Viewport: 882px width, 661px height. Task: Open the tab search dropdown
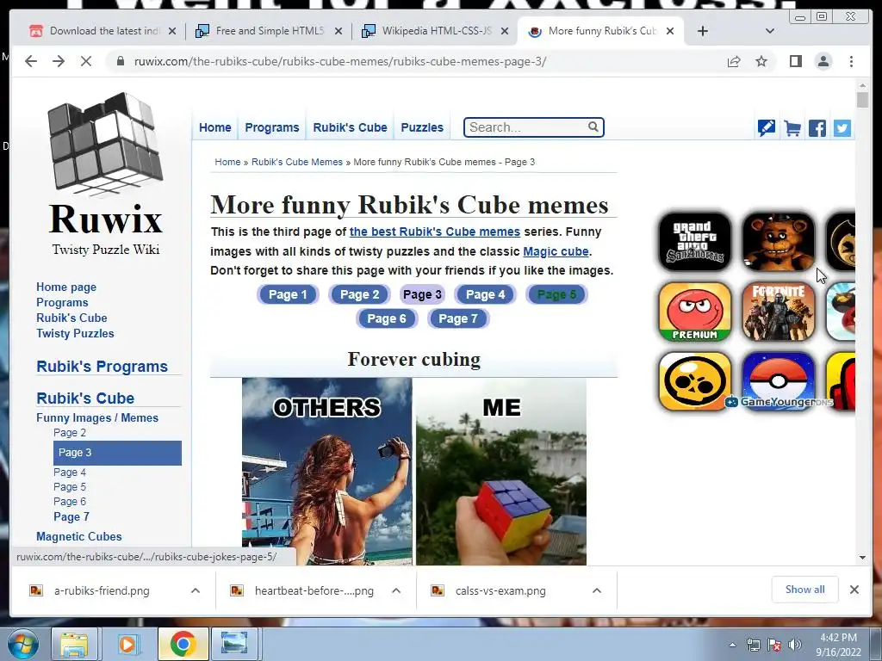coord(770,31)
